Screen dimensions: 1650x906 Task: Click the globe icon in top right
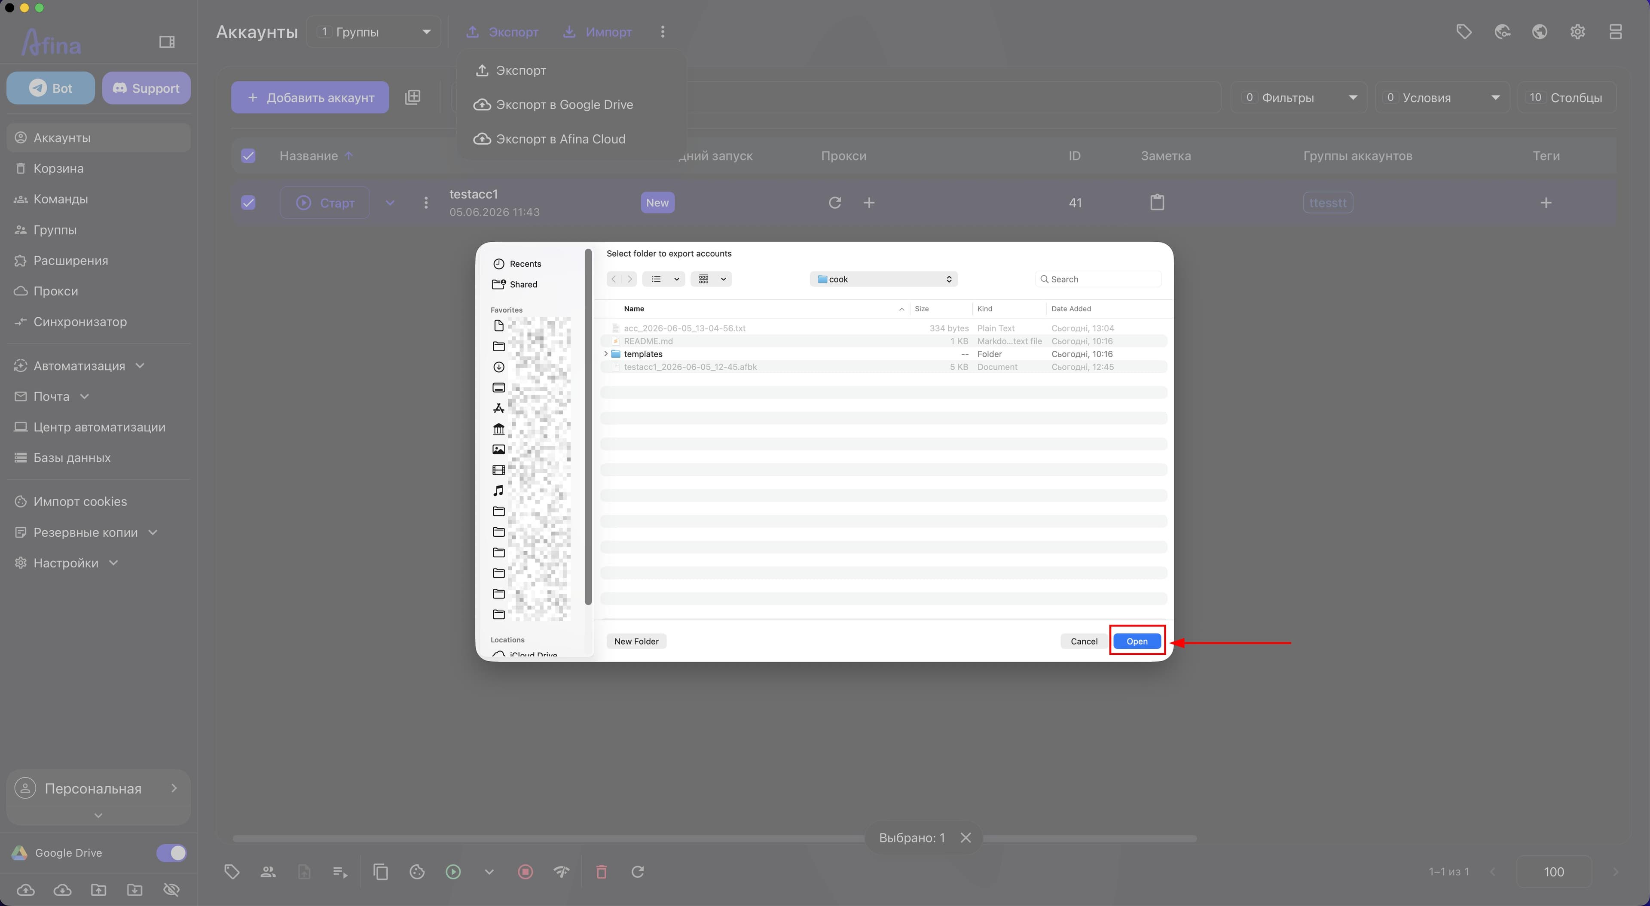[1540, 31]
